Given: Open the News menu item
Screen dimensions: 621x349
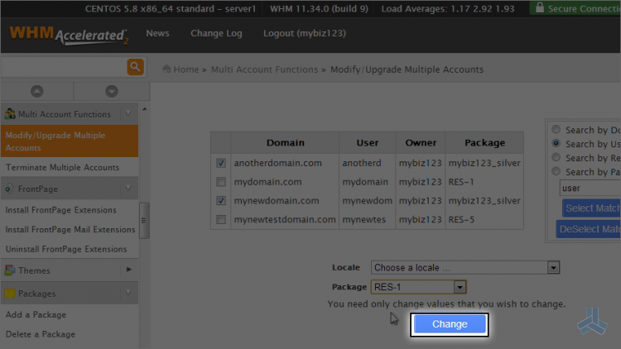Looking at the screenshot, I should (x=157, y=34).
